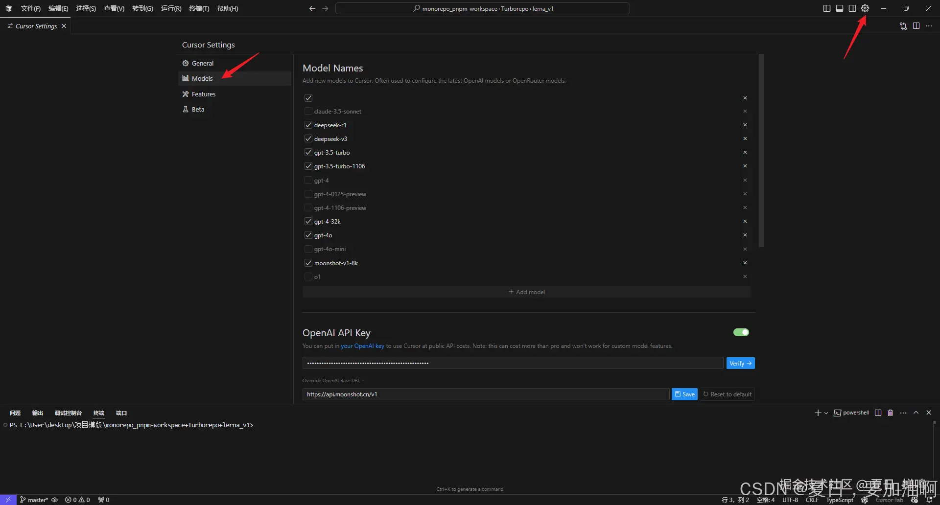The image size is (940, 505).
Task: Close the terminal panel
Action: [929, 413]
